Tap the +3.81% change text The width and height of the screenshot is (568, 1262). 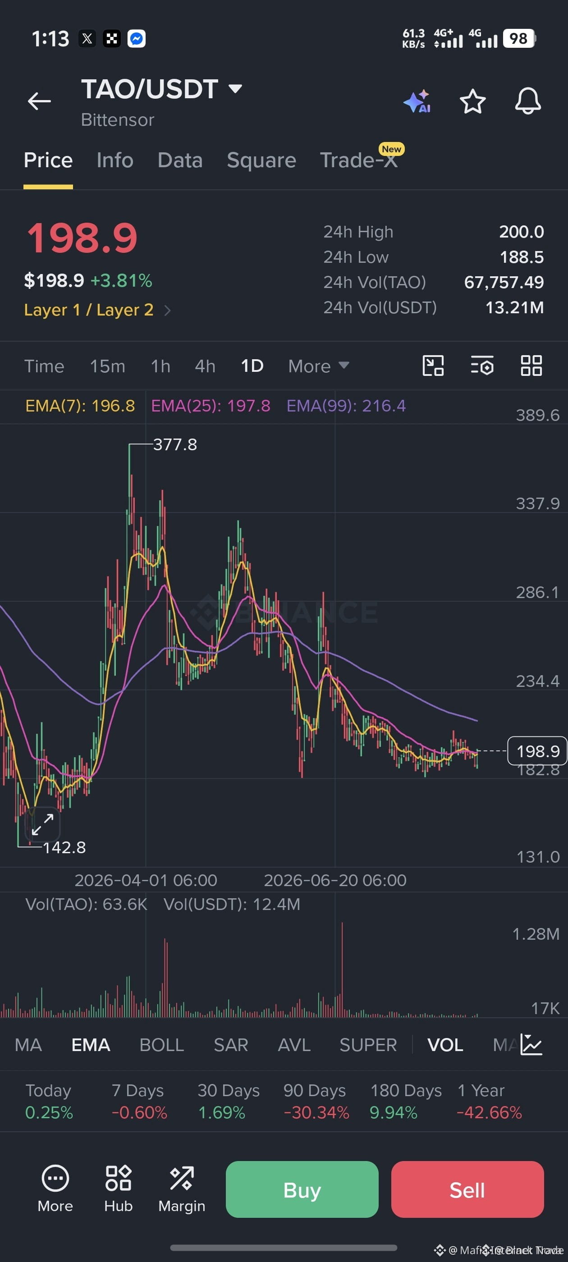122,281
